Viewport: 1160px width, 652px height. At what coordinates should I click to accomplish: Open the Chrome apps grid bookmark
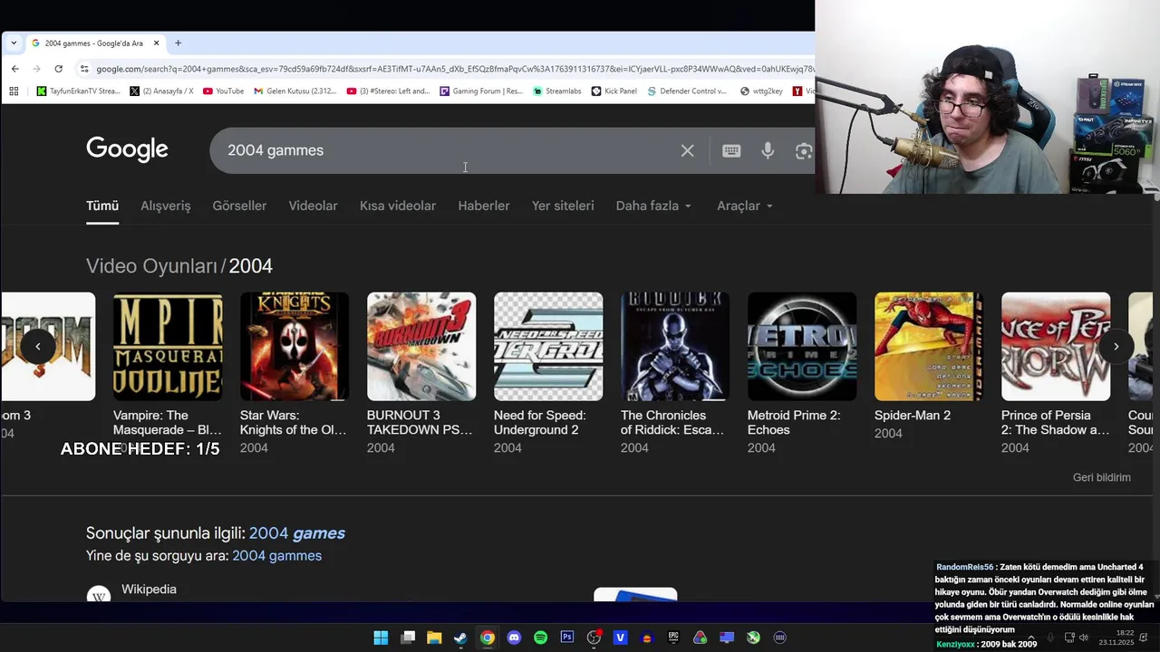[x=14, y=91]
